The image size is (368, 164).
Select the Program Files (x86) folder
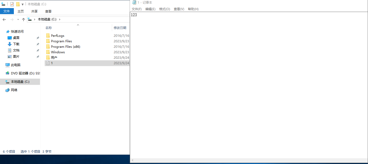(66, 47)
